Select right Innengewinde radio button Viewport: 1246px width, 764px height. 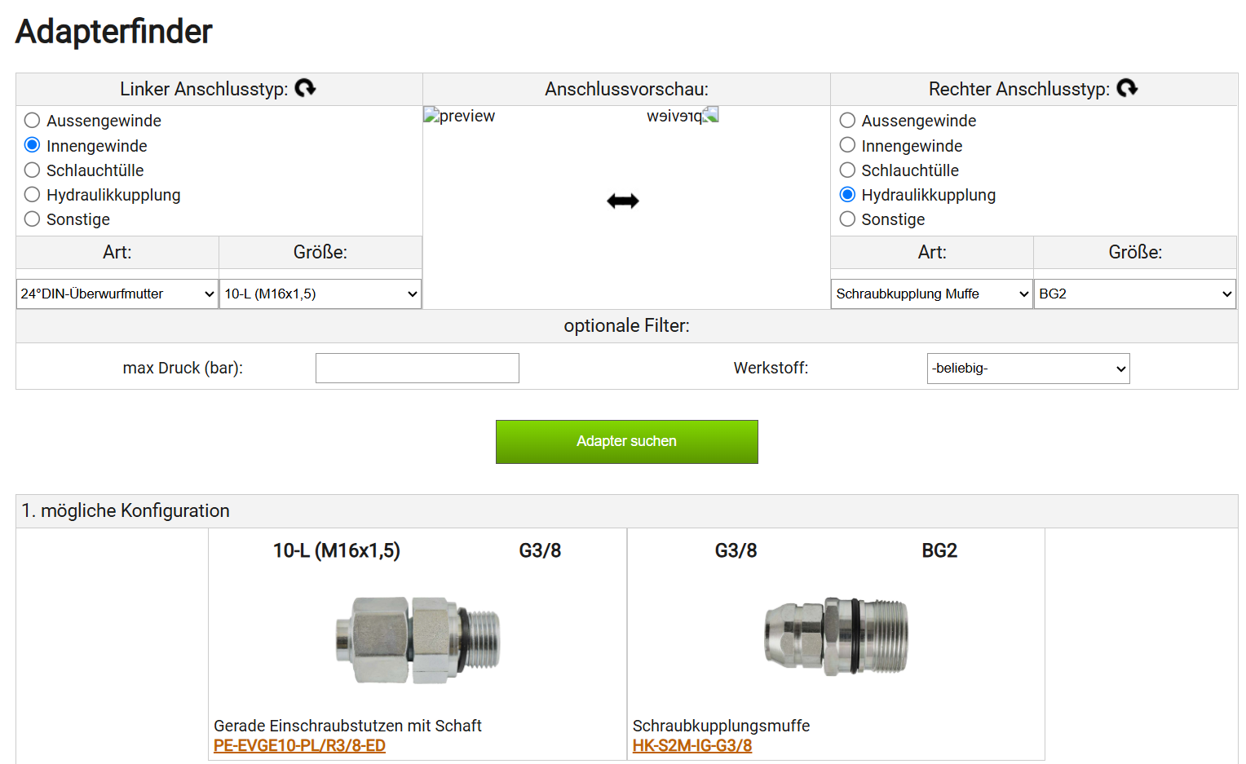pos(847,145)
